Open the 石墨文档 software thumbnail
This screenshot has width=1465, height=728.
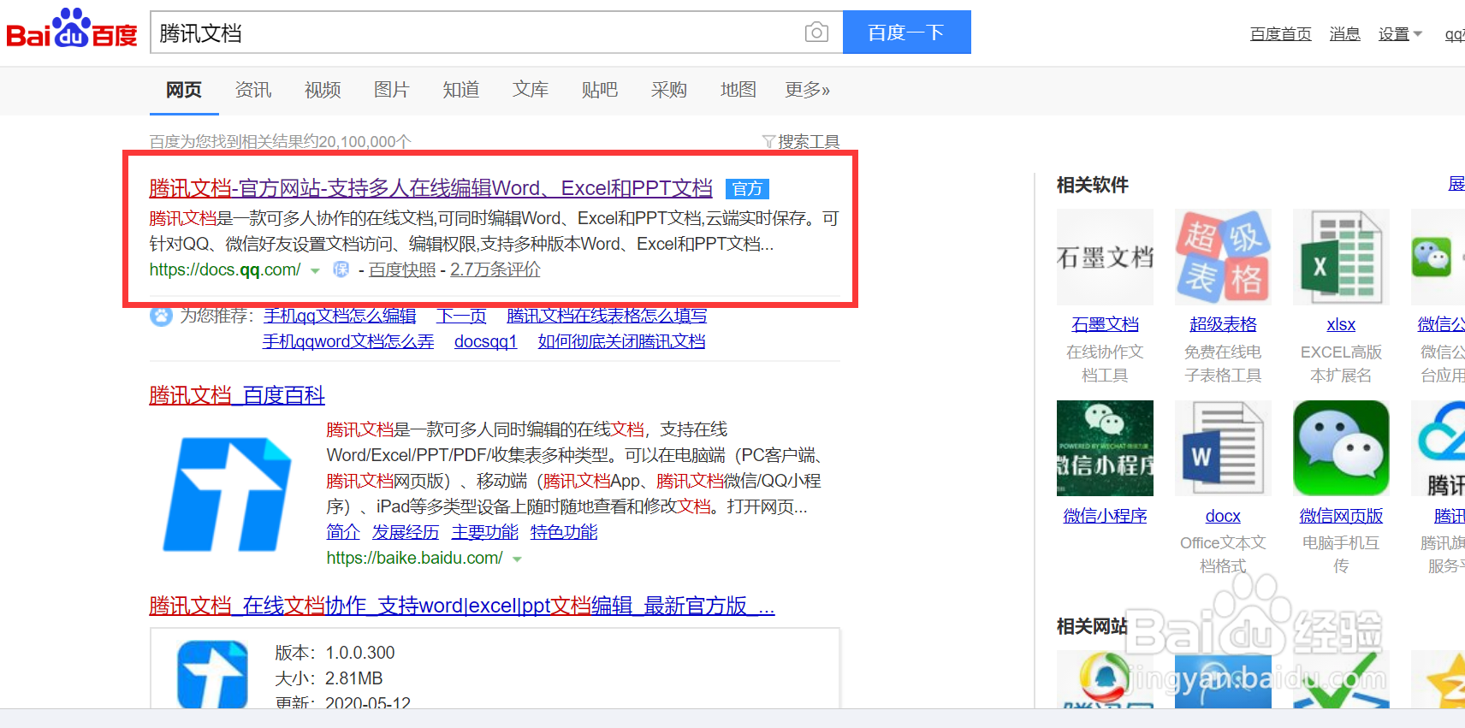[x=1105, y=257]
